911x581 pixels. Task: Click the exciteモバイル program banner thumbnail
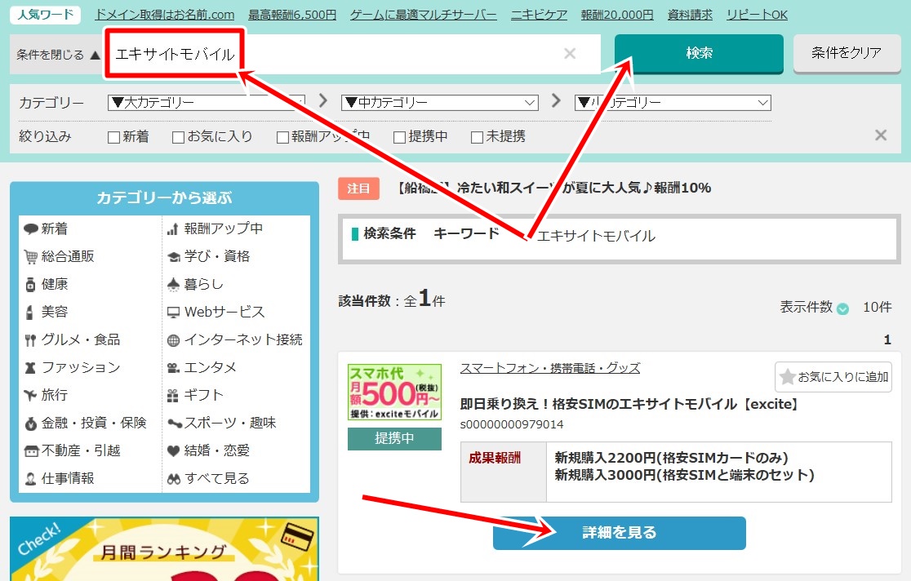394,393
